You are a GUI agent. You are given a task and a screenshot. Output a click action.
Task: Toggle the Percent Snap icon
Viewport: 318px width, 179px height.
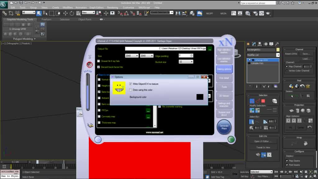click(x=133, y=13)
